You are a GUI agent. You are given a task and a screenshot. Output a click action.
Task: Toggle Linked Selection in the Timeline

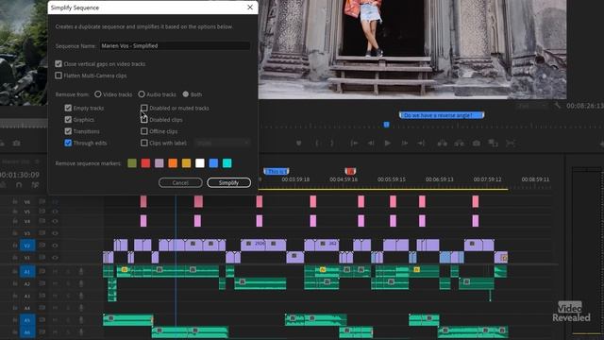click(35, 185)
